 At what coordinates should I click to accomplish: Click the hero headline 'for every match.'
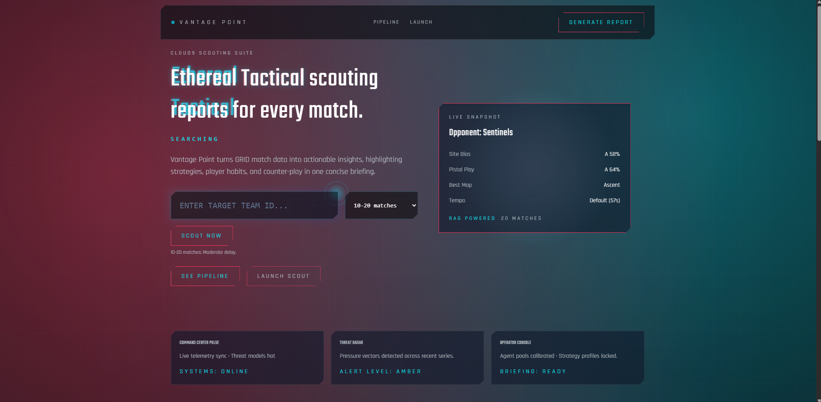click(x=298, y=110)
